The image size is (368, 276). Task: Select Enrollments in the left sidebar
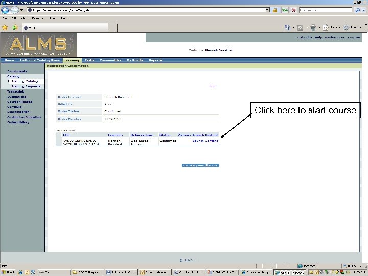click(17, 71)
